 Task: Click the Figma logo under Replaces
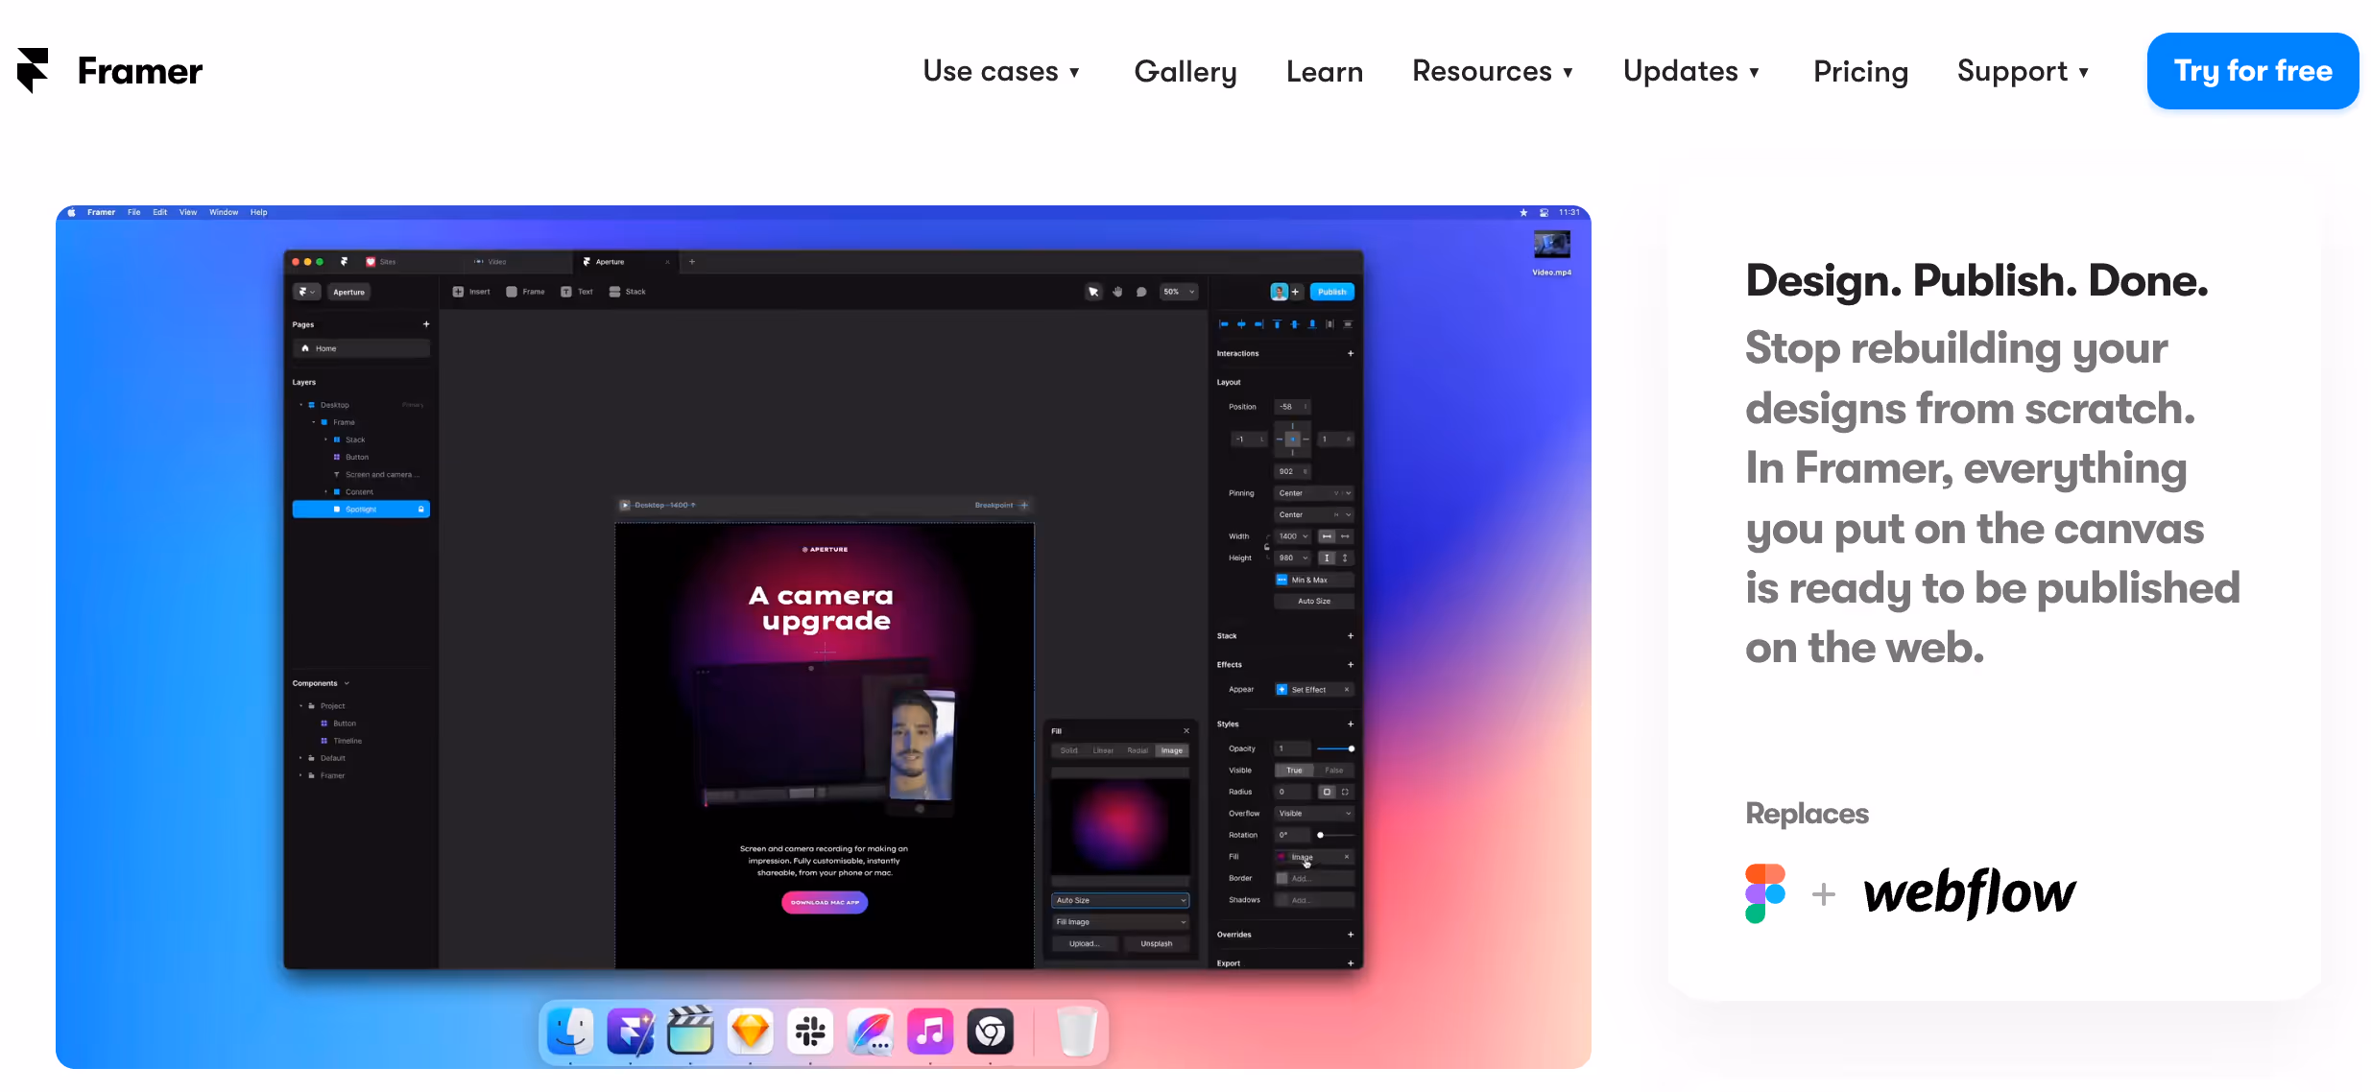point(1764,893)
